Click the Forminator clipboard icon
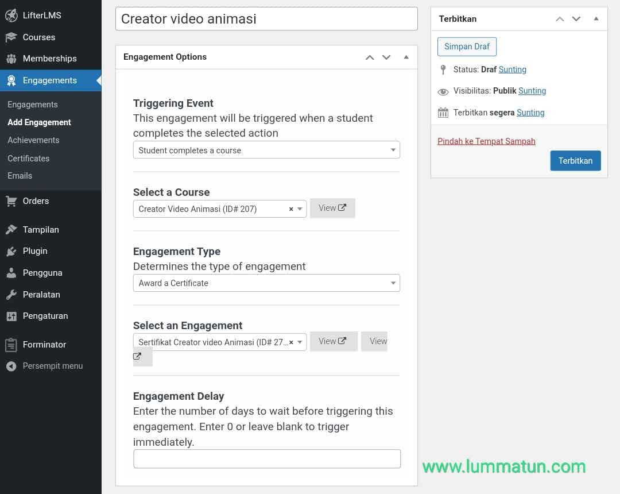Image resolution: width=620 pixels, height=494 pixels. pyautogui.click(x=11, y=345)
